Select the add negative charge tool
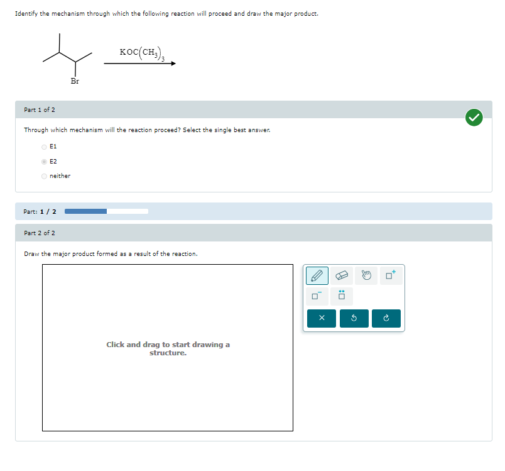 pos(317,296)
